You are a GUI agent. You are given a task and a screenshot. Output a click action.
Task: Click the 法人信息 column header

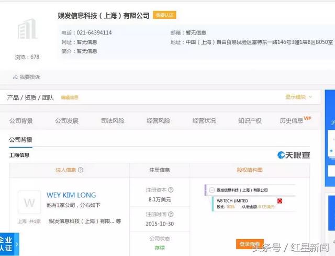point(66,170)
